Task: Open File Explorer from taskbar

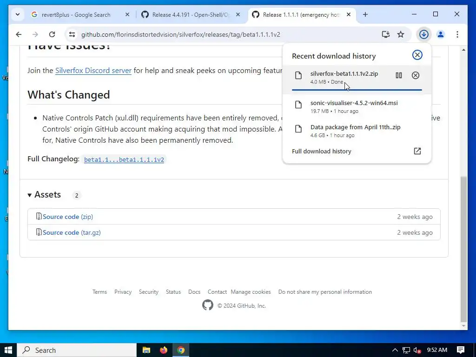Action: pyautogui.click(x=146, y=350)
